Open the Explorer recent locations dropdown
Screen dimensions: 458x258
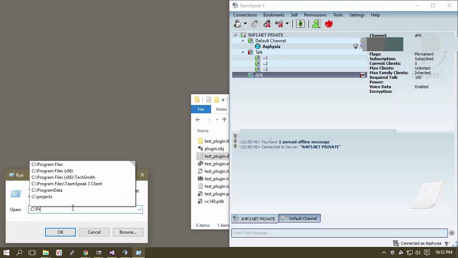click(217, 120)
